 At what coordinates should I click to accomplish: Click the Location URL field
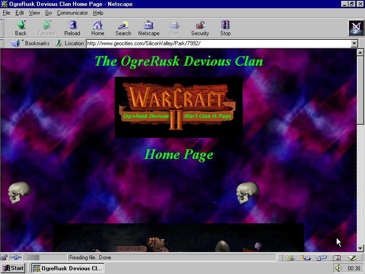pyautogui.click(x=219, y=43)
